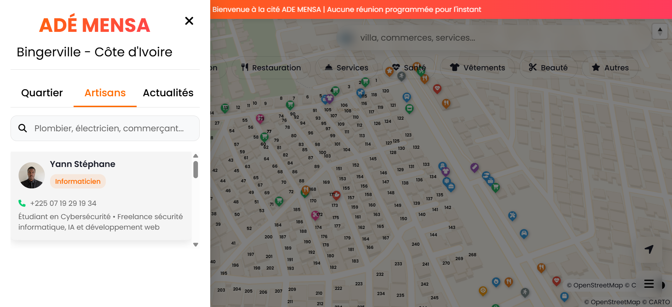Click the OpenStreetMap © CARTO attribution link
Viewport: 672px width, 307px height.
[x=627, y=302]
